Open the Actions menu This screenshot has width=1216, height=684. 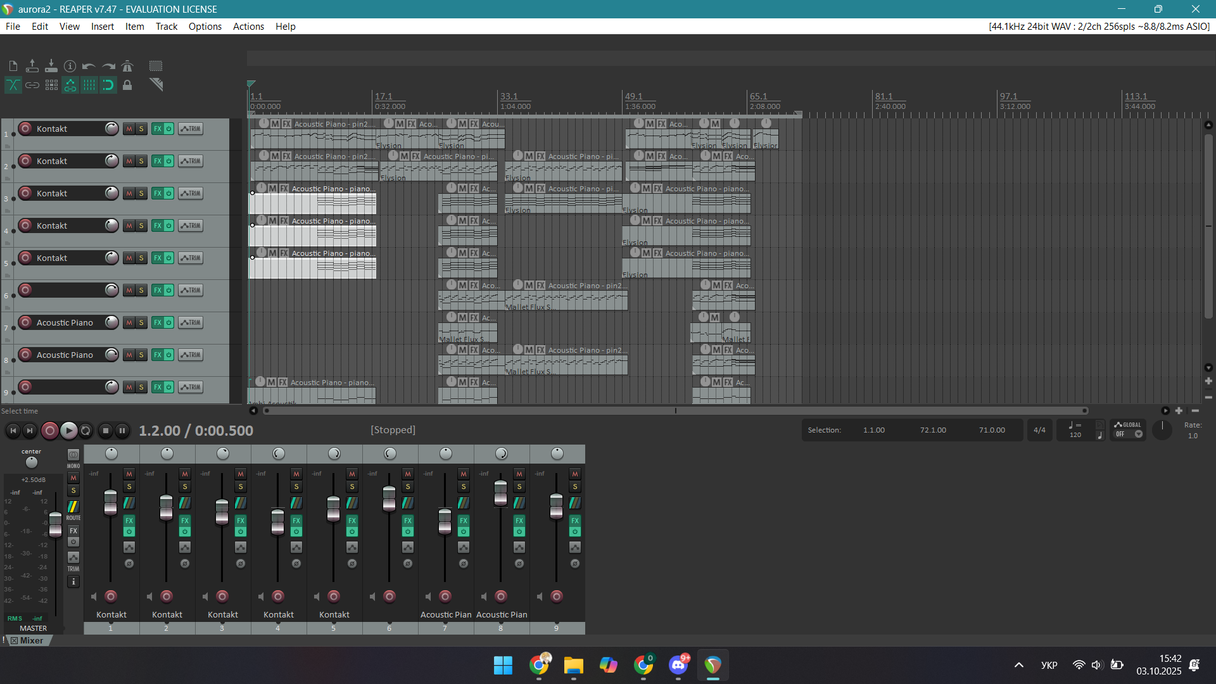pos(248,26)
